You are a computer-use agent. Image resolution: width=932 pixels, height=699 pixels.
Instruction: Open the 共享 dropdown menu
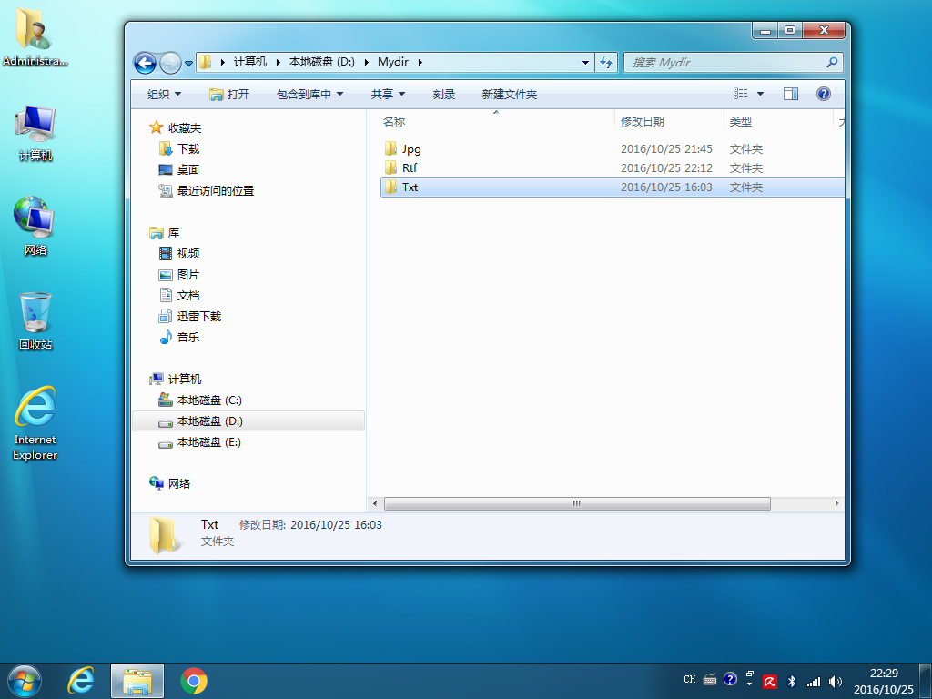click(x=388, y=94)
